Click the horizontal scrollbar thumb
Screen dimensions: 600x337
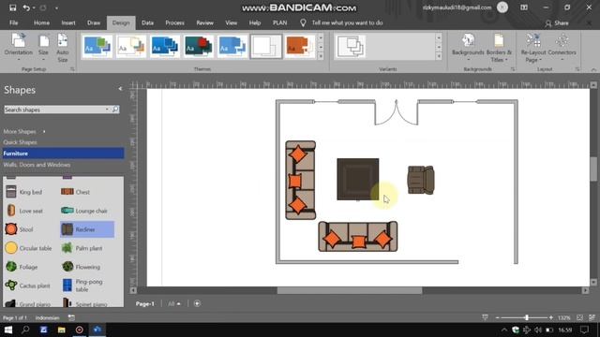350,291
